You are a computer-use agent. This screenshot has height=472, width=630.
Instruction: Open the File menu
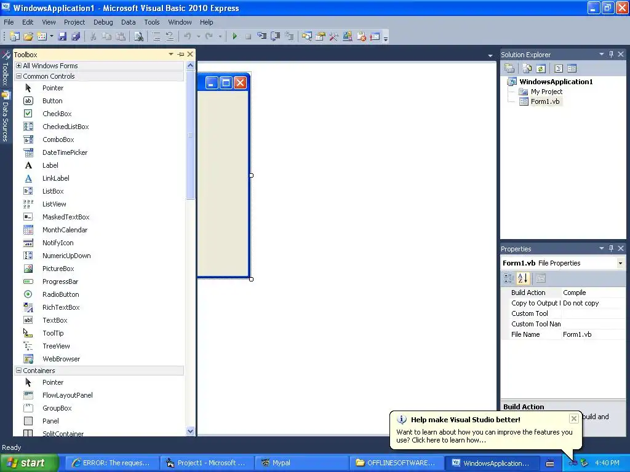[9, 22]
